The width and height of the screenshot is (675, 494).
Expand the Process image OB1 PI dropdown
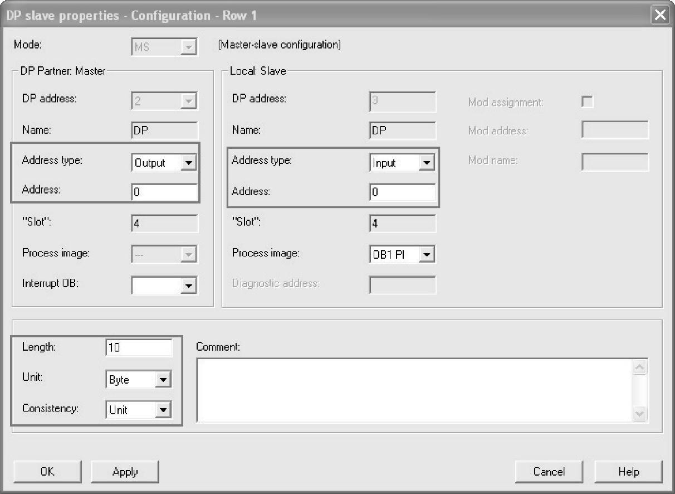(x=427, y=255)
